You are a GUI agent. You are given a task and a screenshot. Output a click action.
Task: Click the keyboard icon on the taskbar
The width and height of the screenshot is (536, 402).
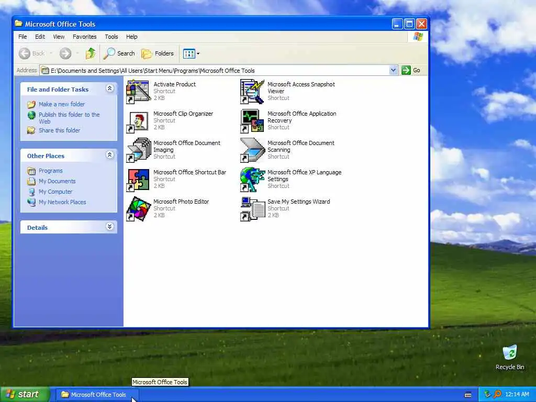click(x=468, y=395)
